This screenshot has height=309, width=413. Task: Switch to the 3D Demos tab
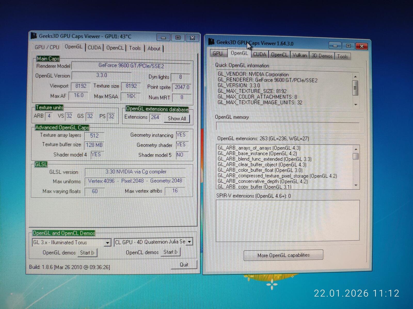point(322,56)
